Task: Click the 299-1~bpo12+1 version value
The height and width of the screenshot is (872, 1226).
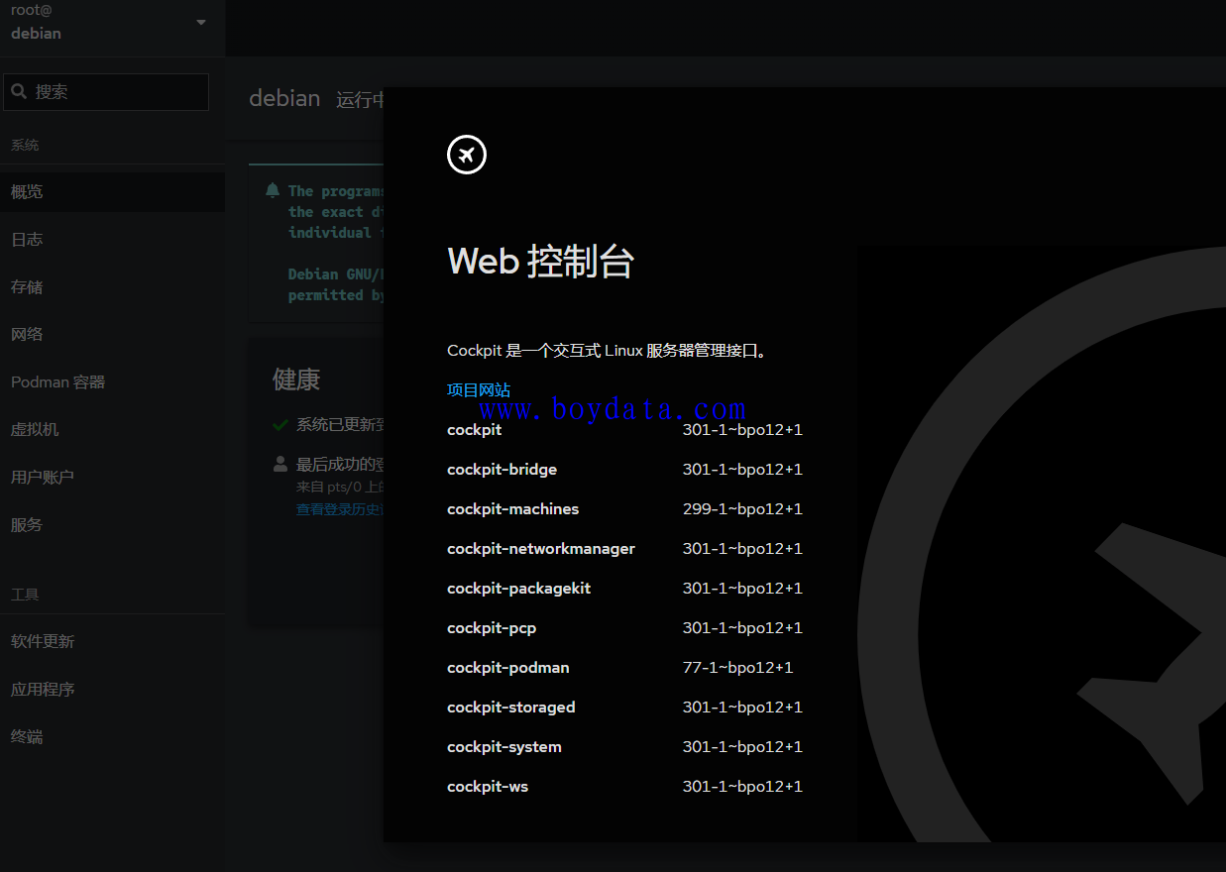Action: point(742,509)
